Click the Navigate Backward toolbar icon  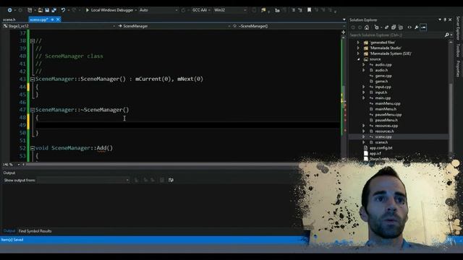point(9,10)
